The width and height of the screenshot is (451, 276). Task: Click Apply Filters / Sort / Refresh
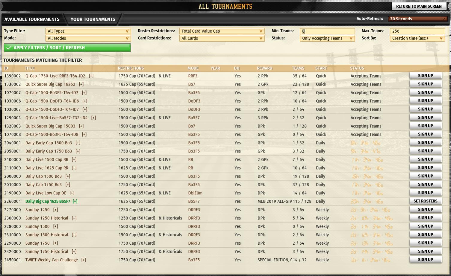67,48
